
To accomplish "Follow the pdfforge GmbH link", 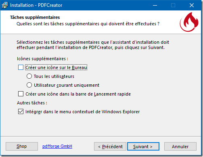I will coord(57,146).
